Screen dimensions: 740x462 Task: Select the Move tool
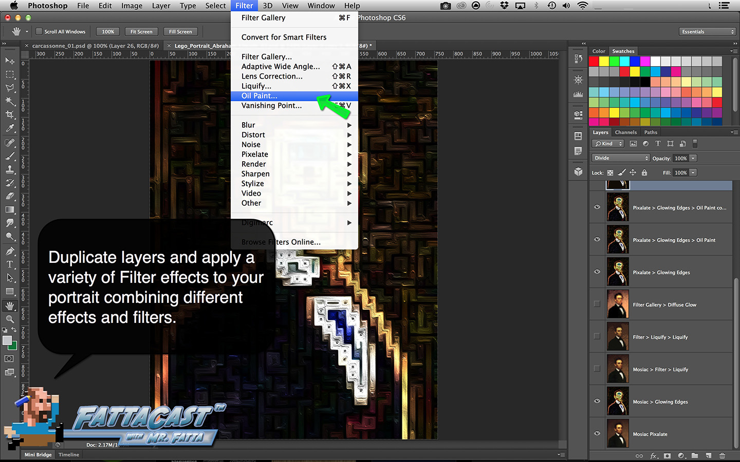[10, 61]
